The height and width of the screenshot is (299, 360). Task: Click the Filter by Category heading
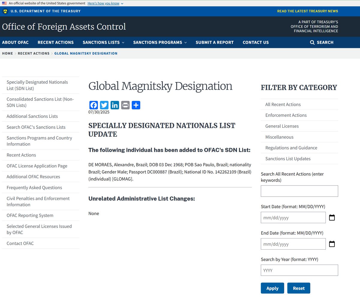click(299, 87)
